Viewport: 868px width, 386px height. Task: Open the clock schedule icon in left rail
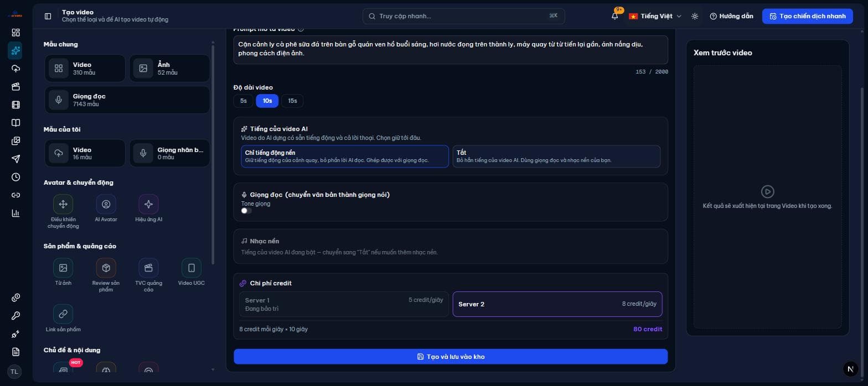[x=15, y=177]
